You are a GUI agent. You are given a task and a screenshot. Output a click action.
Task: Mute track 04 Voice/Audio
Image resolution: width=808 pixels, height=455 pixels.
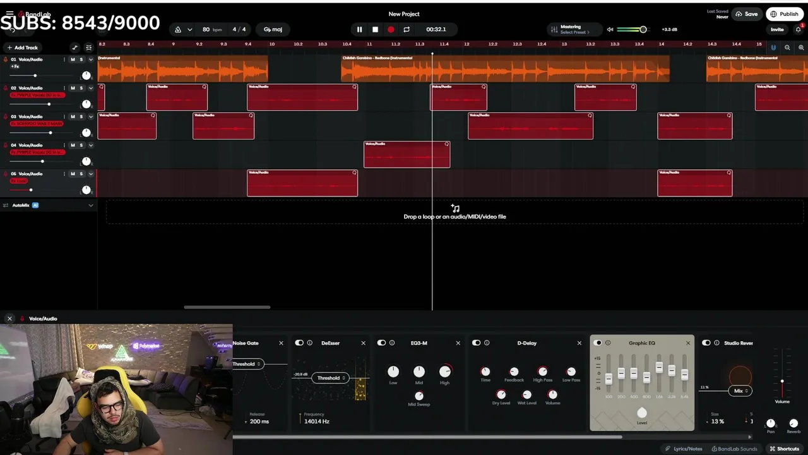coord(73,145)
